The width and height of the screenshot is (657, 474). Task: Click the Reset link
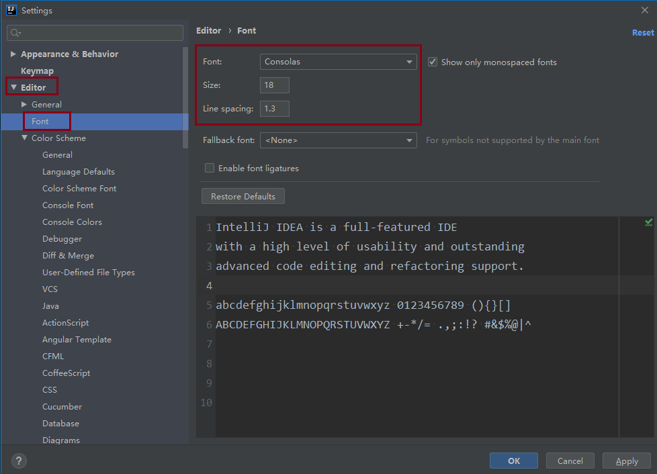click(643, 33)
